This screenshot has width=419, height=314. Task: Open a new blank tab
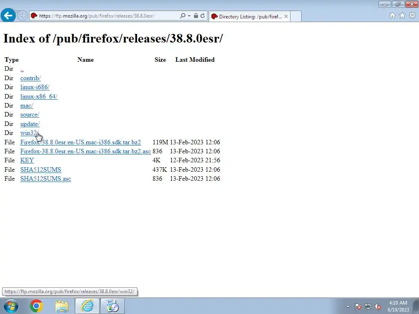[296, 16]
